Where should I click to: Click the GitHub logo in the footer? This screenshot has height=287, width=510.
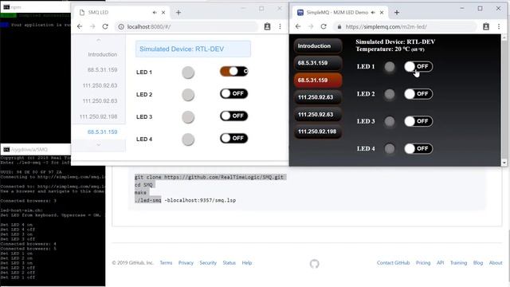pos(314,264)
